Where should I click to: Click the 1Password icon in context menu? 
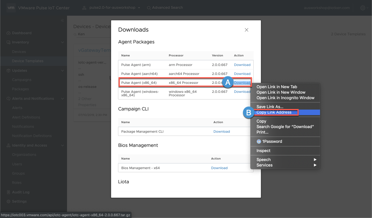point(259,141)
